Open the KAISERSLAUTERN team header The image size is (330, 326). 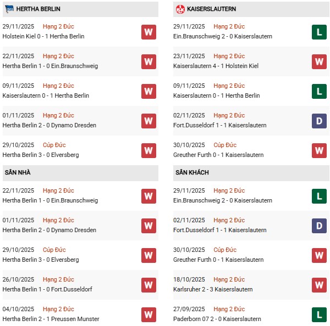[x=211, y=9]
